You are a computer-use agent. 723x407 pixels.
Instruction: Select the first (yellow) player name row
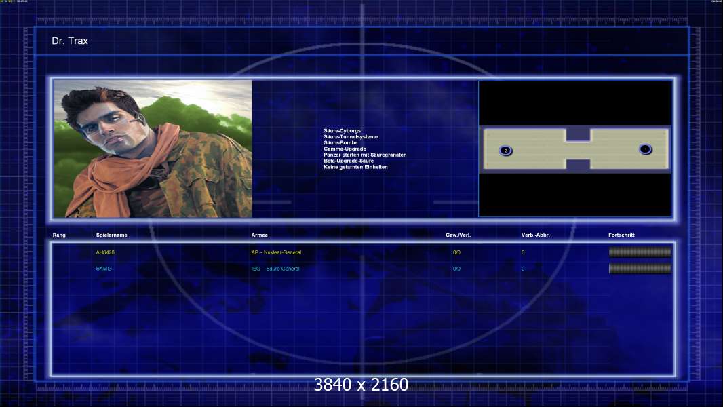[x=105, y=252]
